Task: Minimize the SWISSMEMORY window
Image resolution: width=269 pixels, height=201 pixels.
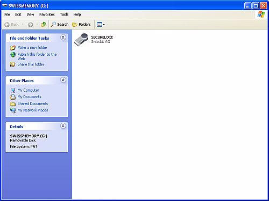Action: click(247, 6)
